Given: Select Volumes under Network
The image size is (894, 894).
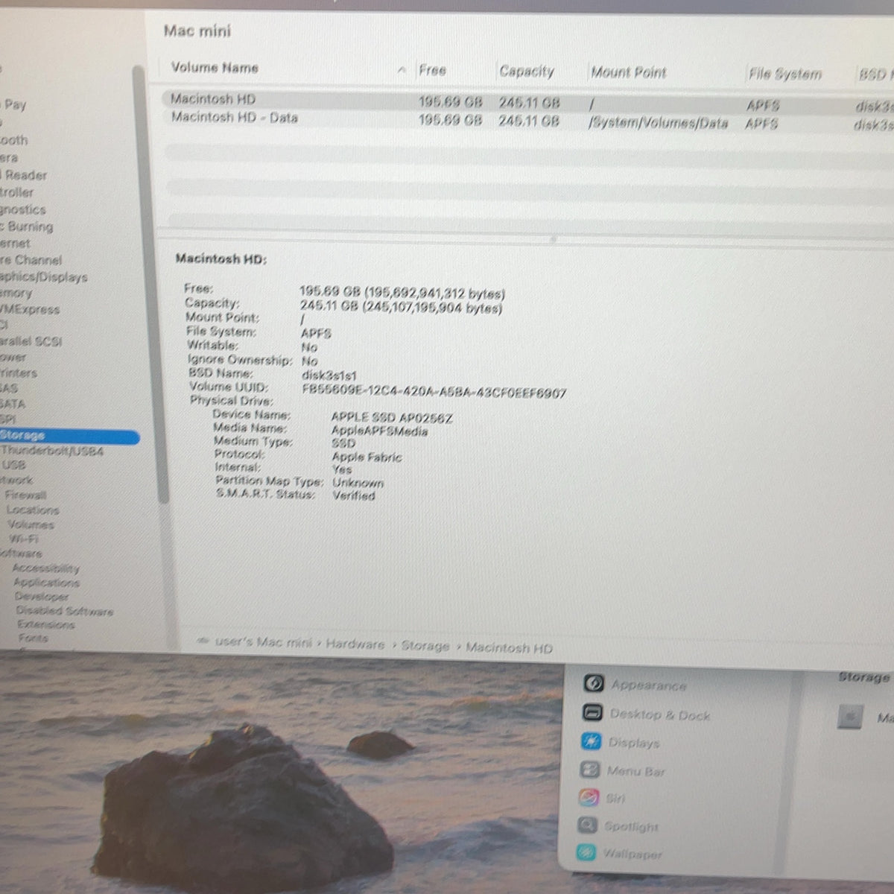Looking at the screenshot, I should [x=31, y=524].
